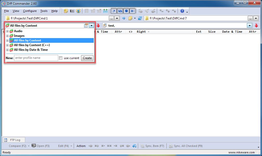Click the blue right arrow between paths
The width and height of the screenshot is (262, 156).
click(x=124, y=18)
